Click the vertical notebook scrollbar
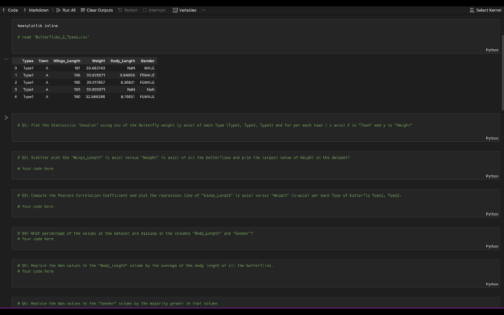This screenshot has height=315, width=504. [x=502, y=59]
